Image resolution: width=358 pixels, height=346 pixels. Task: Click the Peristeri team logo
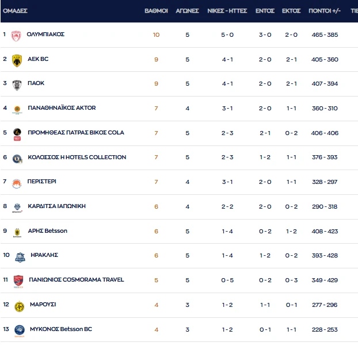pos(17,183)
